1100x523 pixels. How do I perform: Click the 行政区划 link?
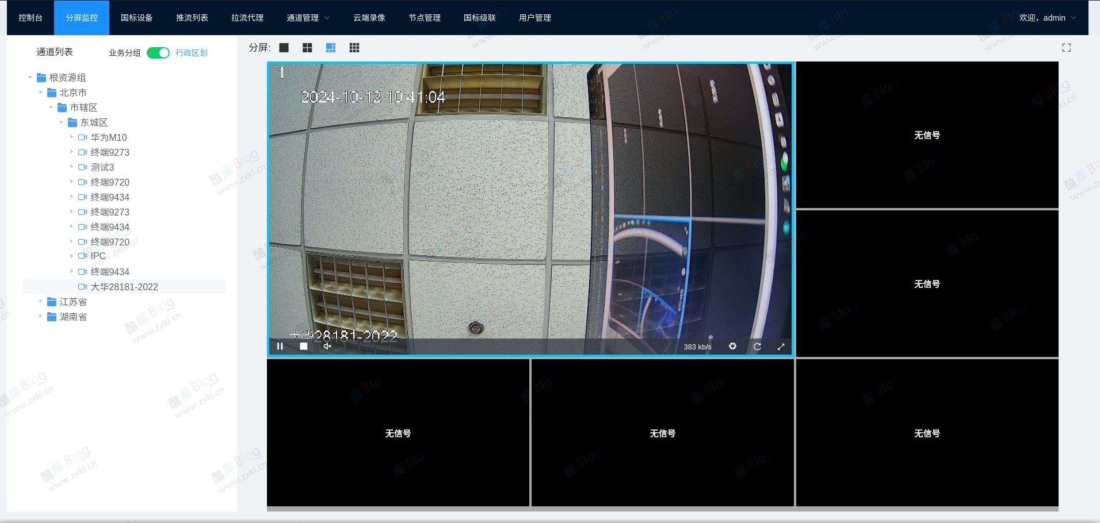190,52
